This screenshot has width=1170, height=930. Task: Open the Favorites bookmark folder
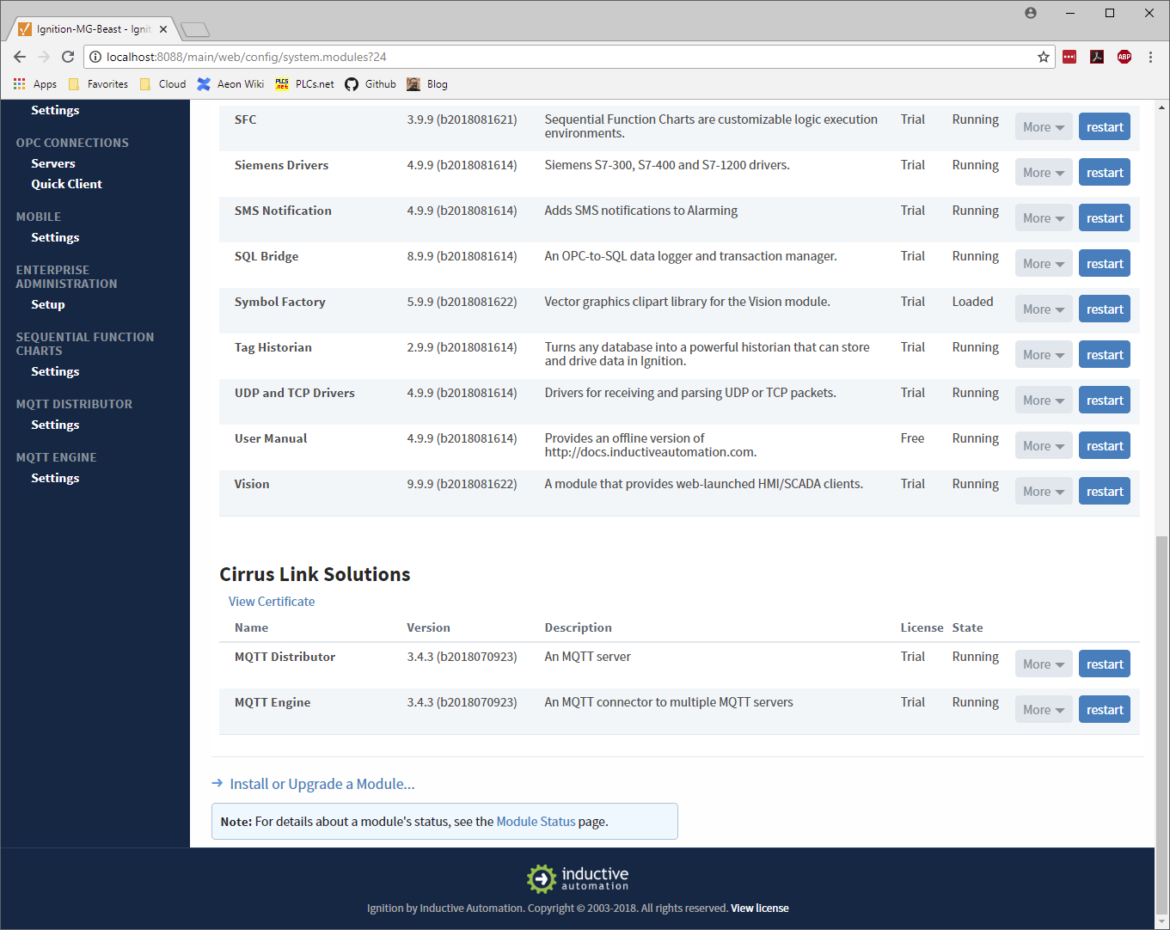(x=98, y=84)
